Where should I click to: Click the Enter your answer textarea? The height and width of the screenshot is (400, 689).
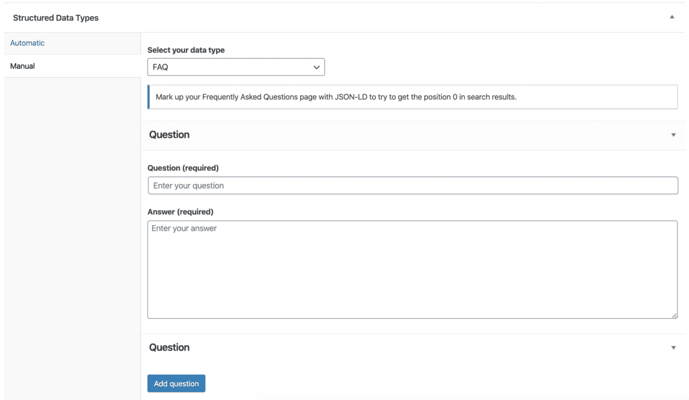(x=413, y=270)
